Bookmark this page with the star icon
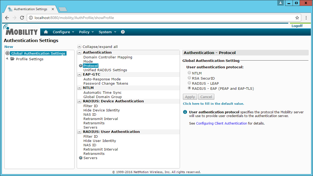This screenshot has width=313, height=176. pyautogui.click(x=297, y=18)
